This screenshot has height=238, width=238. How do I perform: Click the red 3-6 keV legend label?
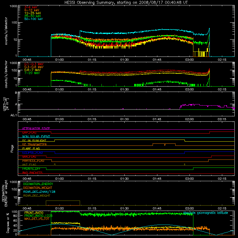pos(31,7)
